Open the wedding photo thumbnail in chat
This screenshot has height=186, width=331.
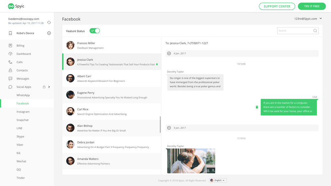pyautogui.click(x=191, y=161)
